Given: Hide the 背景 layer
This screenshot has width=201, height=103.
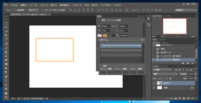Looking at the screenshot, I should pos(154,88).
